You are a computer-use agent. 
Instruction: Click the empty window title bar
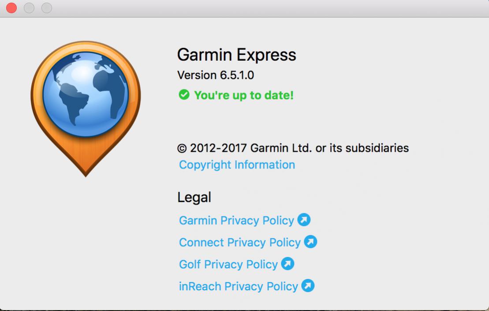268,8
